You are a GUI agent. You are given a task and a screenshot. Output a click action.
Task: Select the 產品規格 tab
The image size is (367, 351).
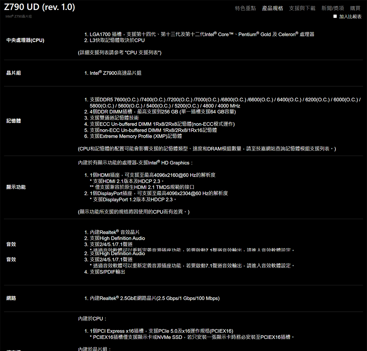[x=272, y=8]
